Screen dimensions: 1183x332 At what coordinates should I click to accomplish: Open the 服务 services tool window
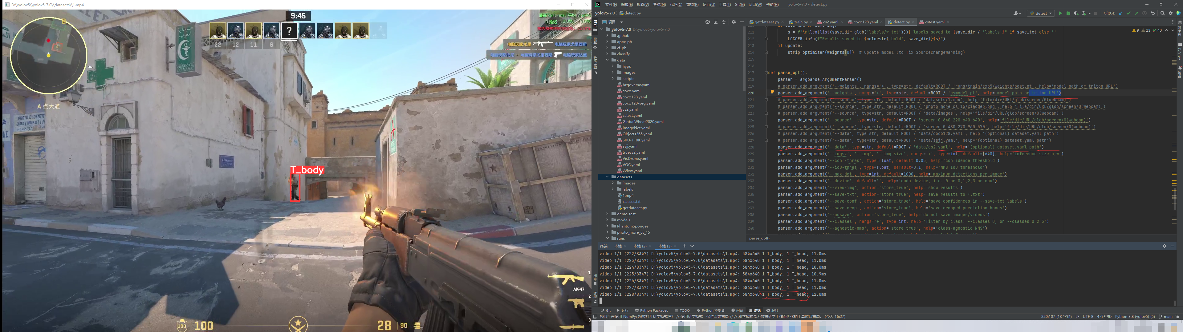point(772,310)
